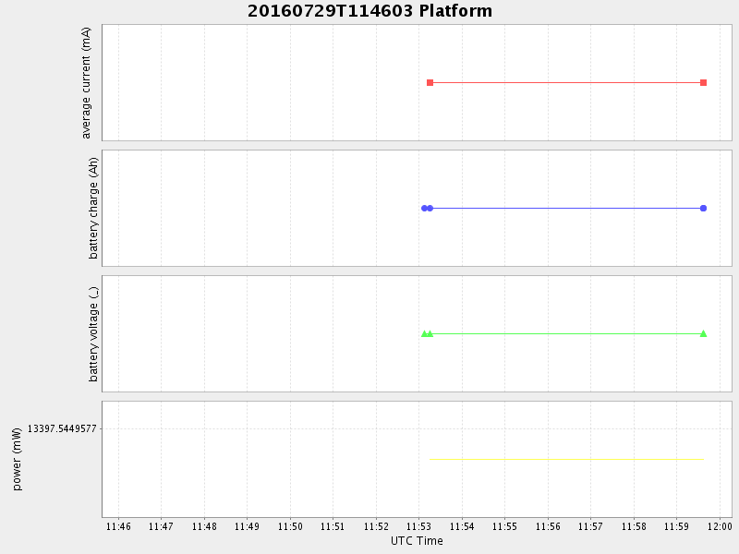The height and width of the screenshot is (554, 739).
Task: Click the 'UTC Time' axis label
Action: (417, 541)
